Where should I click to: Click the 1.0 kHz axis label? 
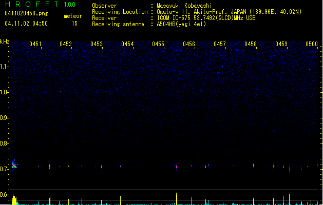[5, 92]
